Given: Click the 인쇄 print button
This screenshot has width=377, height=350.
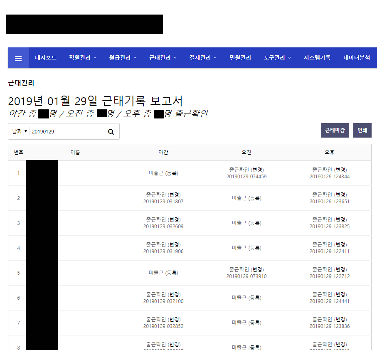Looking at the screenshot, I should click(x=362, y=130).
